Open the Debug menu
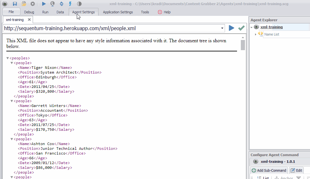The width and height of the screenshot is (310, 179). [29, 12]
